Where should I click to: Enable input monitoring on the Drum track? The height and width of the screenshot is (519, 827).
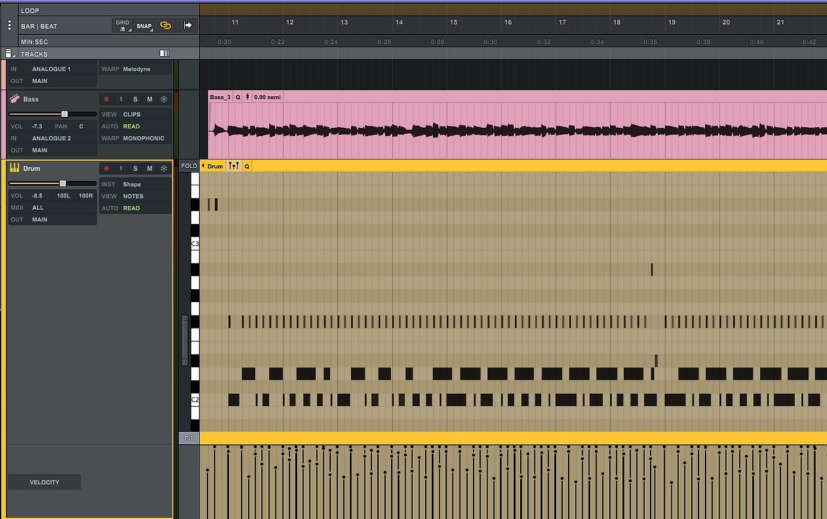pyautogui.click(x=121, y=168)
